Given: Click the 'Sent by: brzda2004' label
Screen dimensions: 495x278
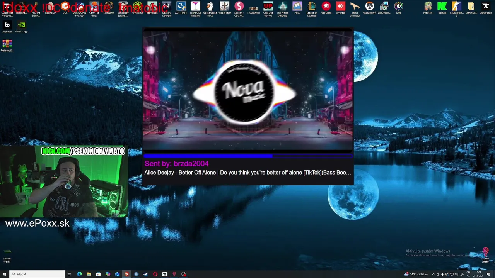Looking at the screenshot, I should [x=176, y=164].
